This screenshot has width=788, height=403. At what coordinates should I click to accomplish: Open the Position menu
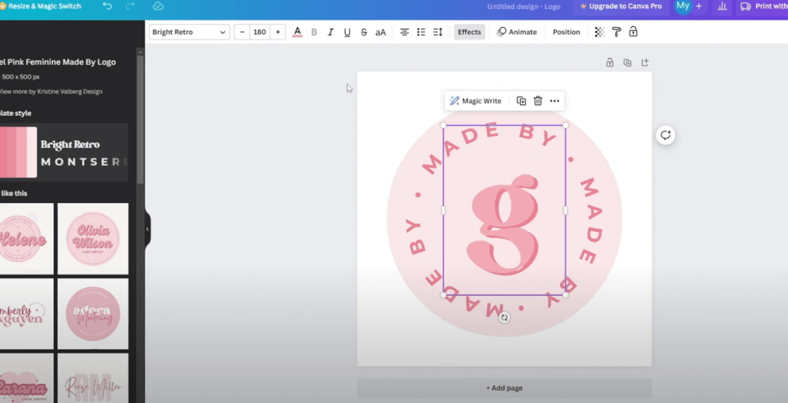tap(566, 32)
